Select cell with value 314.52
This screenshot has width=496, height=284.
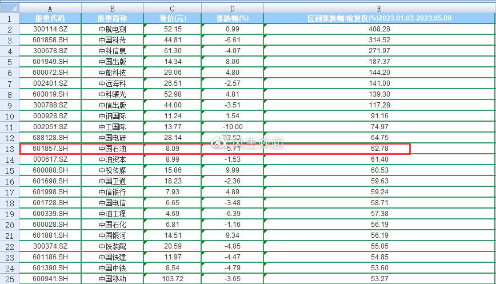(379, 40)
